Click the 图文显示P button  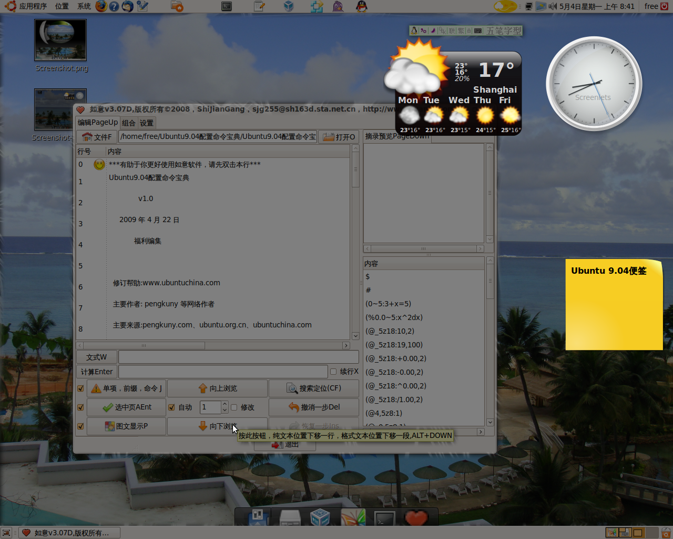pos(126,426)
